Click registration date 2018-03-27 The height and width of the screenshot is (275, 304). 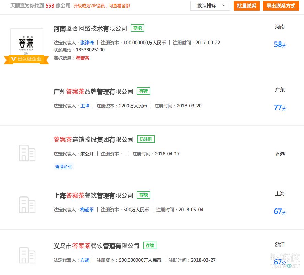click(203, 260)
